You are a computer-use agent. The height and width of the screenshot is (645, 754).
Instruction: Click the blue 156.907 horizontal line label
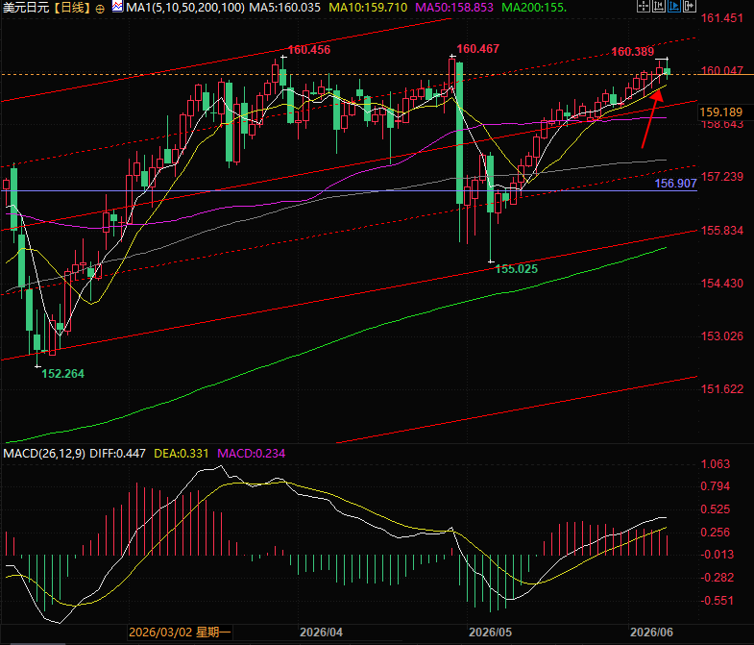[675, 184]
